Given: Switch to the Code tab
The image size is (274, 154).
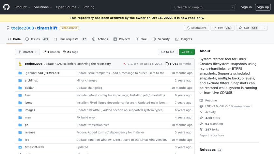Looking at the screenshot, I should click(14, 39).
